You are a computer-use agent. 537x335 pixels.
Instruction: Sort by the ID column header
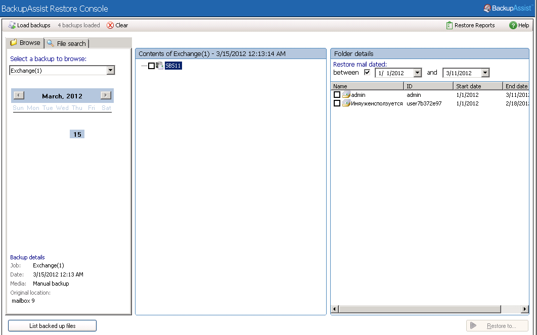428,86
